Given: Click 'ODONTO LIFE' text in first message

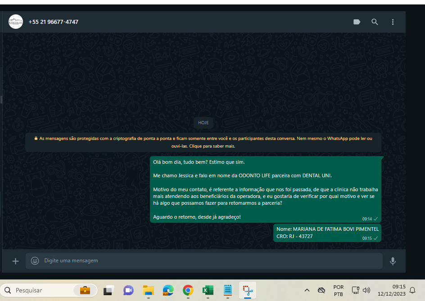Looking at the screenshot, I should 254,175.
